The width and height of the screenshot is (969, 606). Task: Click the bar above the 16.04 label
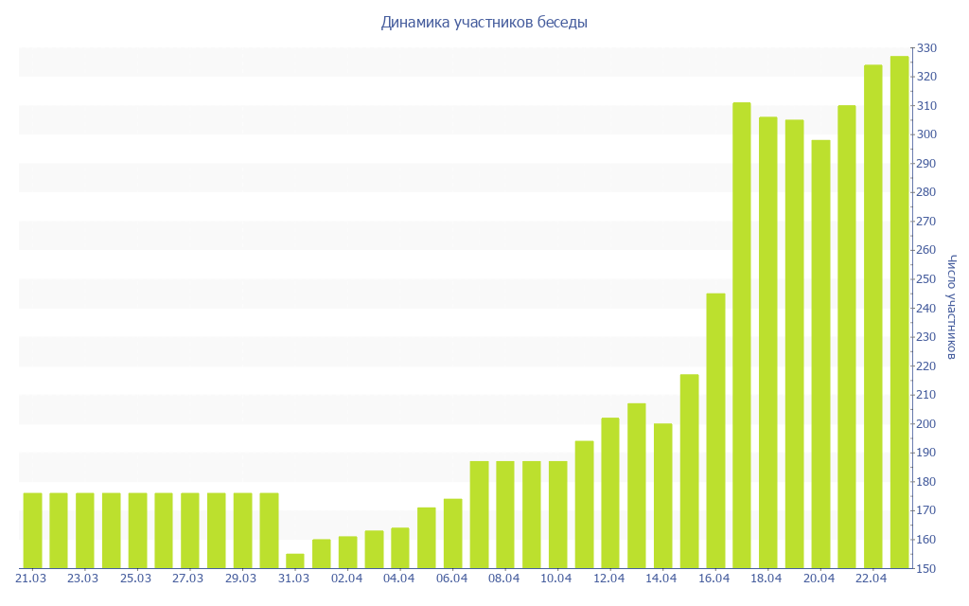coord(715,431)
